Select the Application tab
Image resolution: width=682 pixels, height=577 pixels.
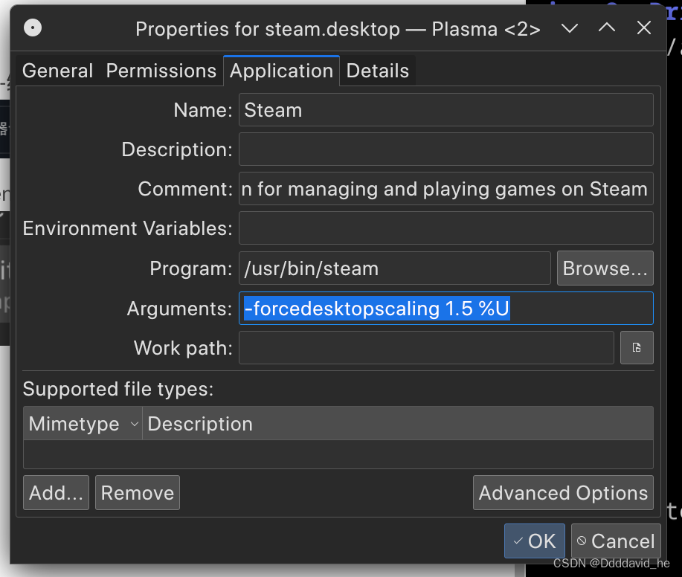click(281, 71)
